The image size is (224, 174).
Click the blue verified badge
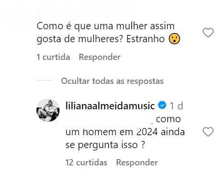(162, 105)
